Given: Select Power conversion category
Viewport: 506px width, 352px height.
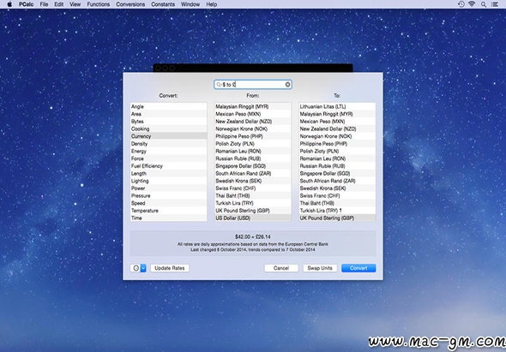Looking at the screenshot, I should [168, 188].
